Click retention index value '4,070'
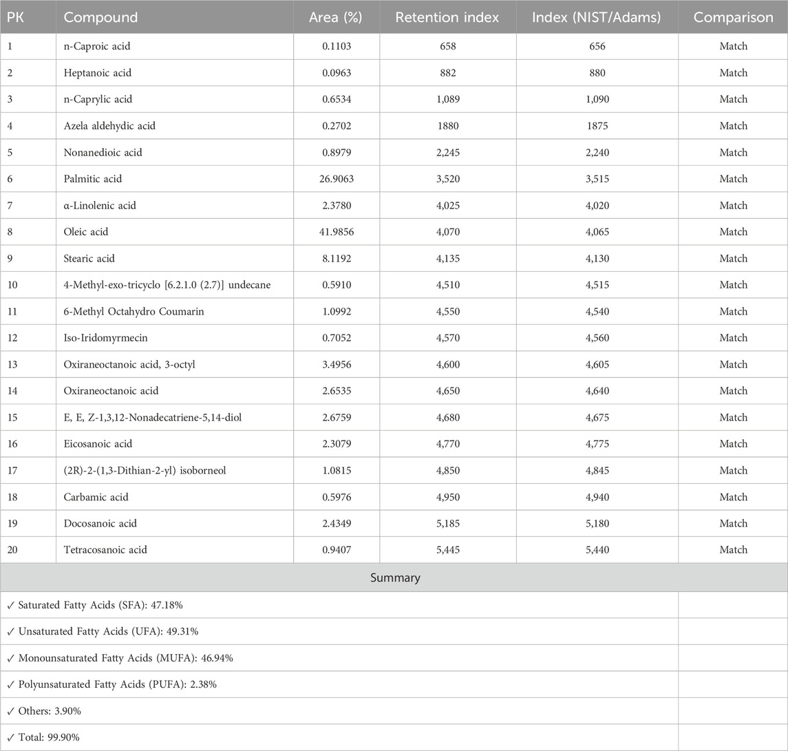Image resolution: width=788 pixels, height=751 pixels. click(x=448, y=232)
